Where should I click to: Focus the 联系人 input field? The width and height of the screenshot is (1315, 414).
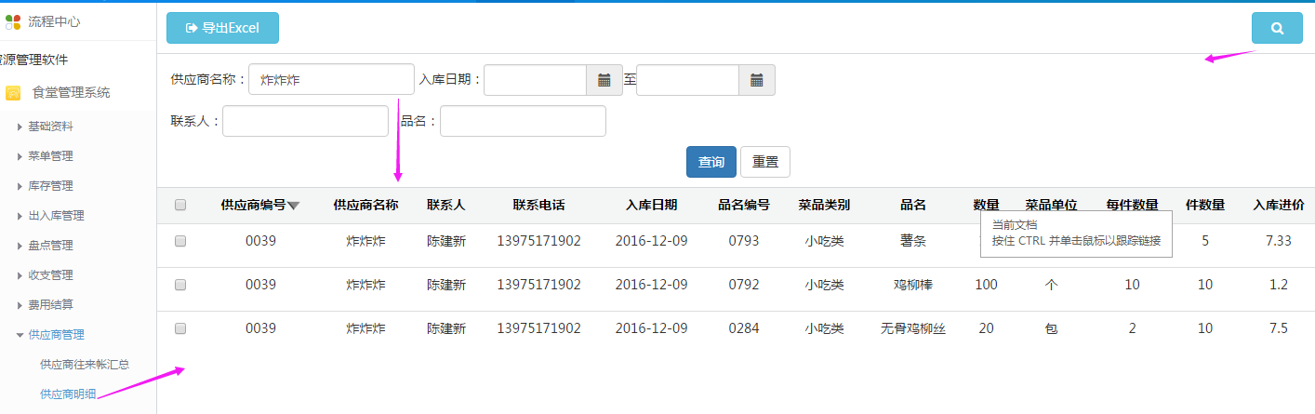coord(305,121)
